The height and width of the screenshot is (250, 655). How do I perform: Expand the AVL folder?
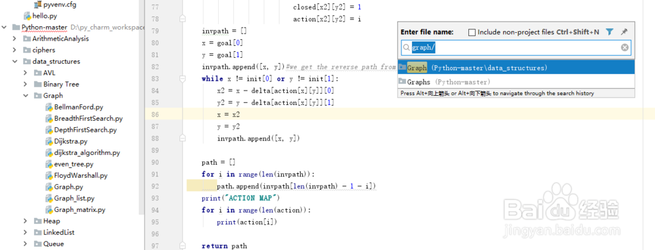click(x=26, y=73)
